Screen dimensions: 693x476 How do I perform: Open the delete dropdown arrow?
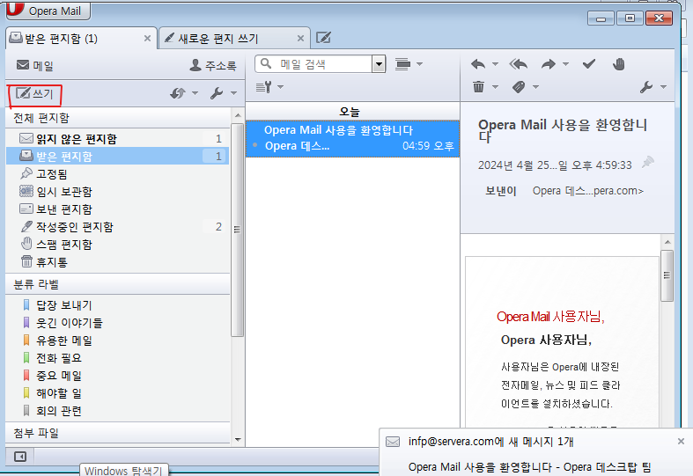(x=495, y=87)
